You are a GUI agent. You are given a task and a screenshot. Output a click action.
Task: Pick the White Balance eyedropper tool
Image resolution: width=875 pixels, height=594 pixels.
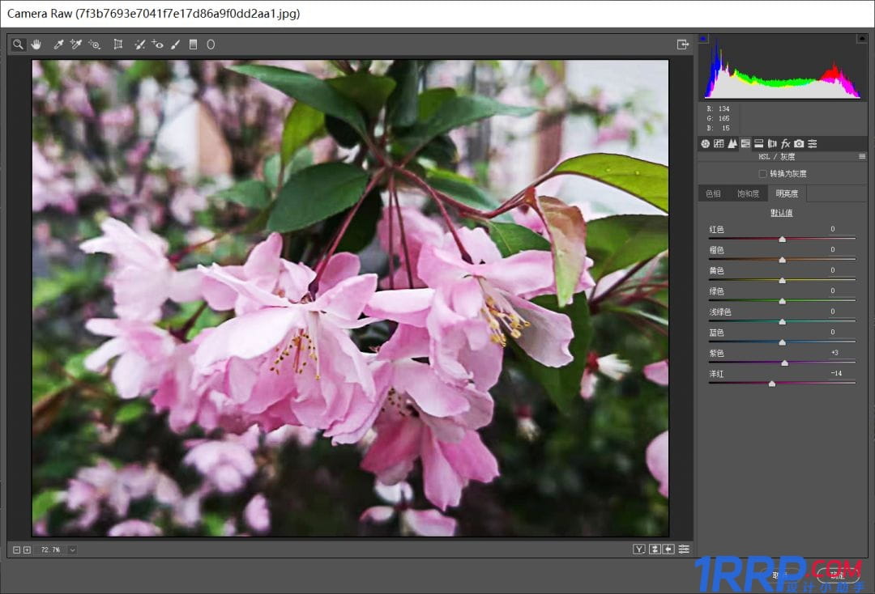(x=58, y=45)
